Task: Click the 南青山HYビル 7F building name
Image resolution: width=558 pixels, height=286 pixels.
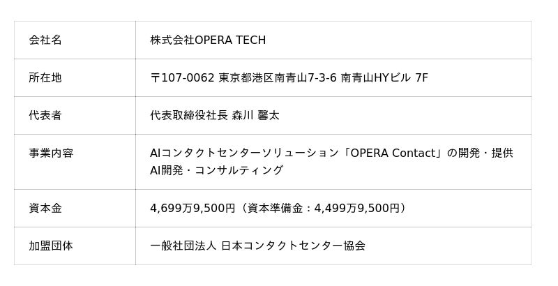Action: [x=384, y=78]
